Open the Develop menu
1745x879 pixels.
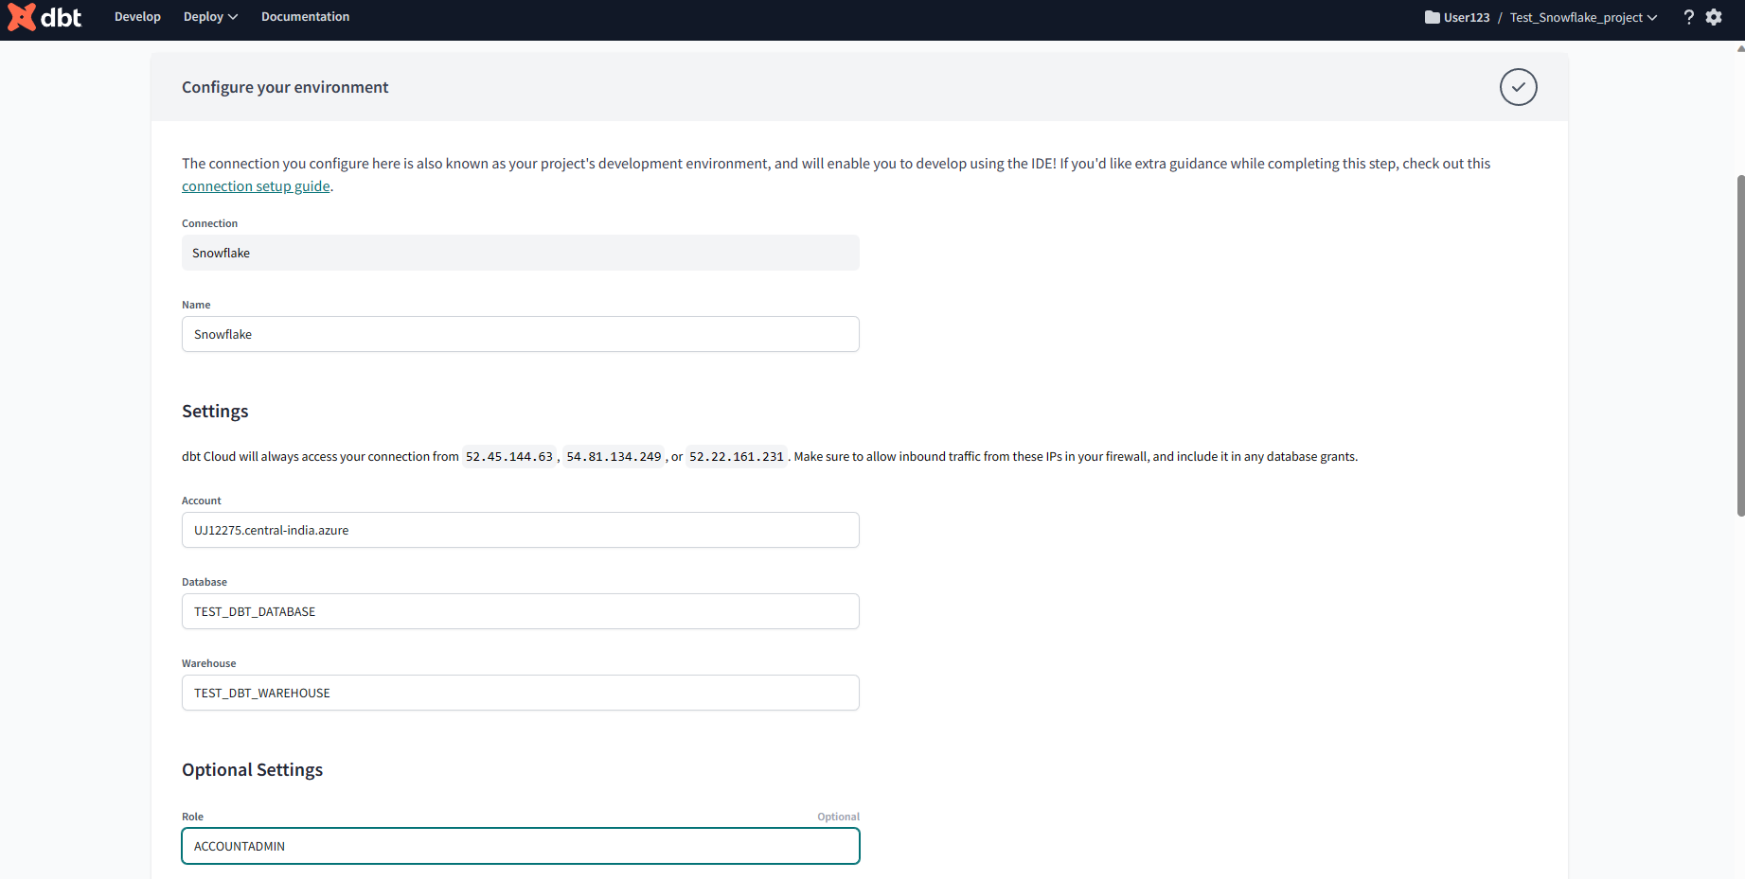[137, 17]
